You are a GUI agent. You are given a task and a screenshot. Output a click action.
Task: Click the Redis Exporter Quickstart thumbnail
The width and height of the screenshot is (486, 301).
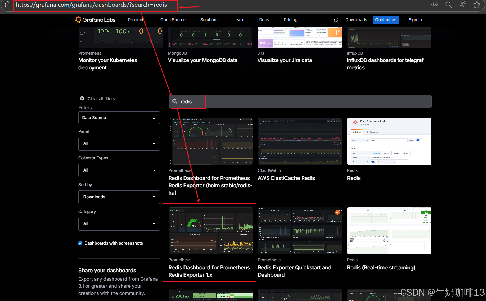[x=300, y=231]
